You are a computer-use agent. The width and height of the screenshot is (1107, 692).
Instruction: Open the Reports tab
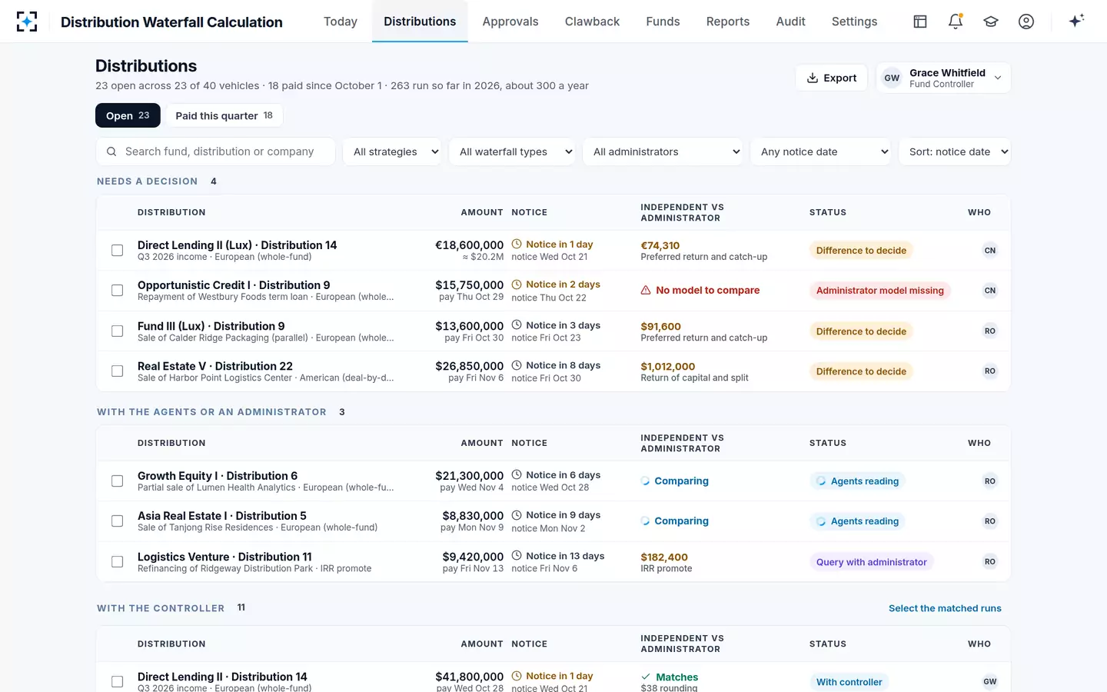click(x=728, y=22)
